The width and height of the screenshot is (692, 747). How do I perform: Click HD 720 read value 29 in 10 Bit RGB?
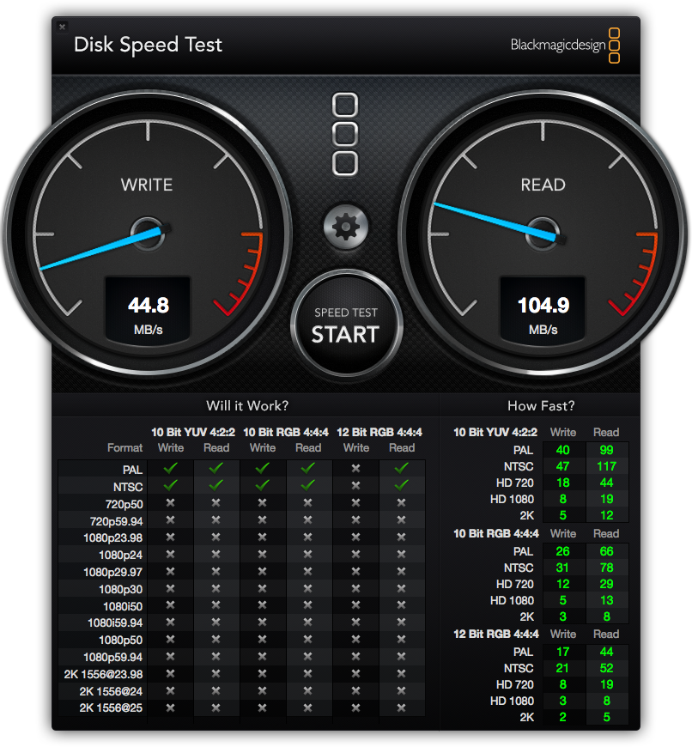pos(606,584)
